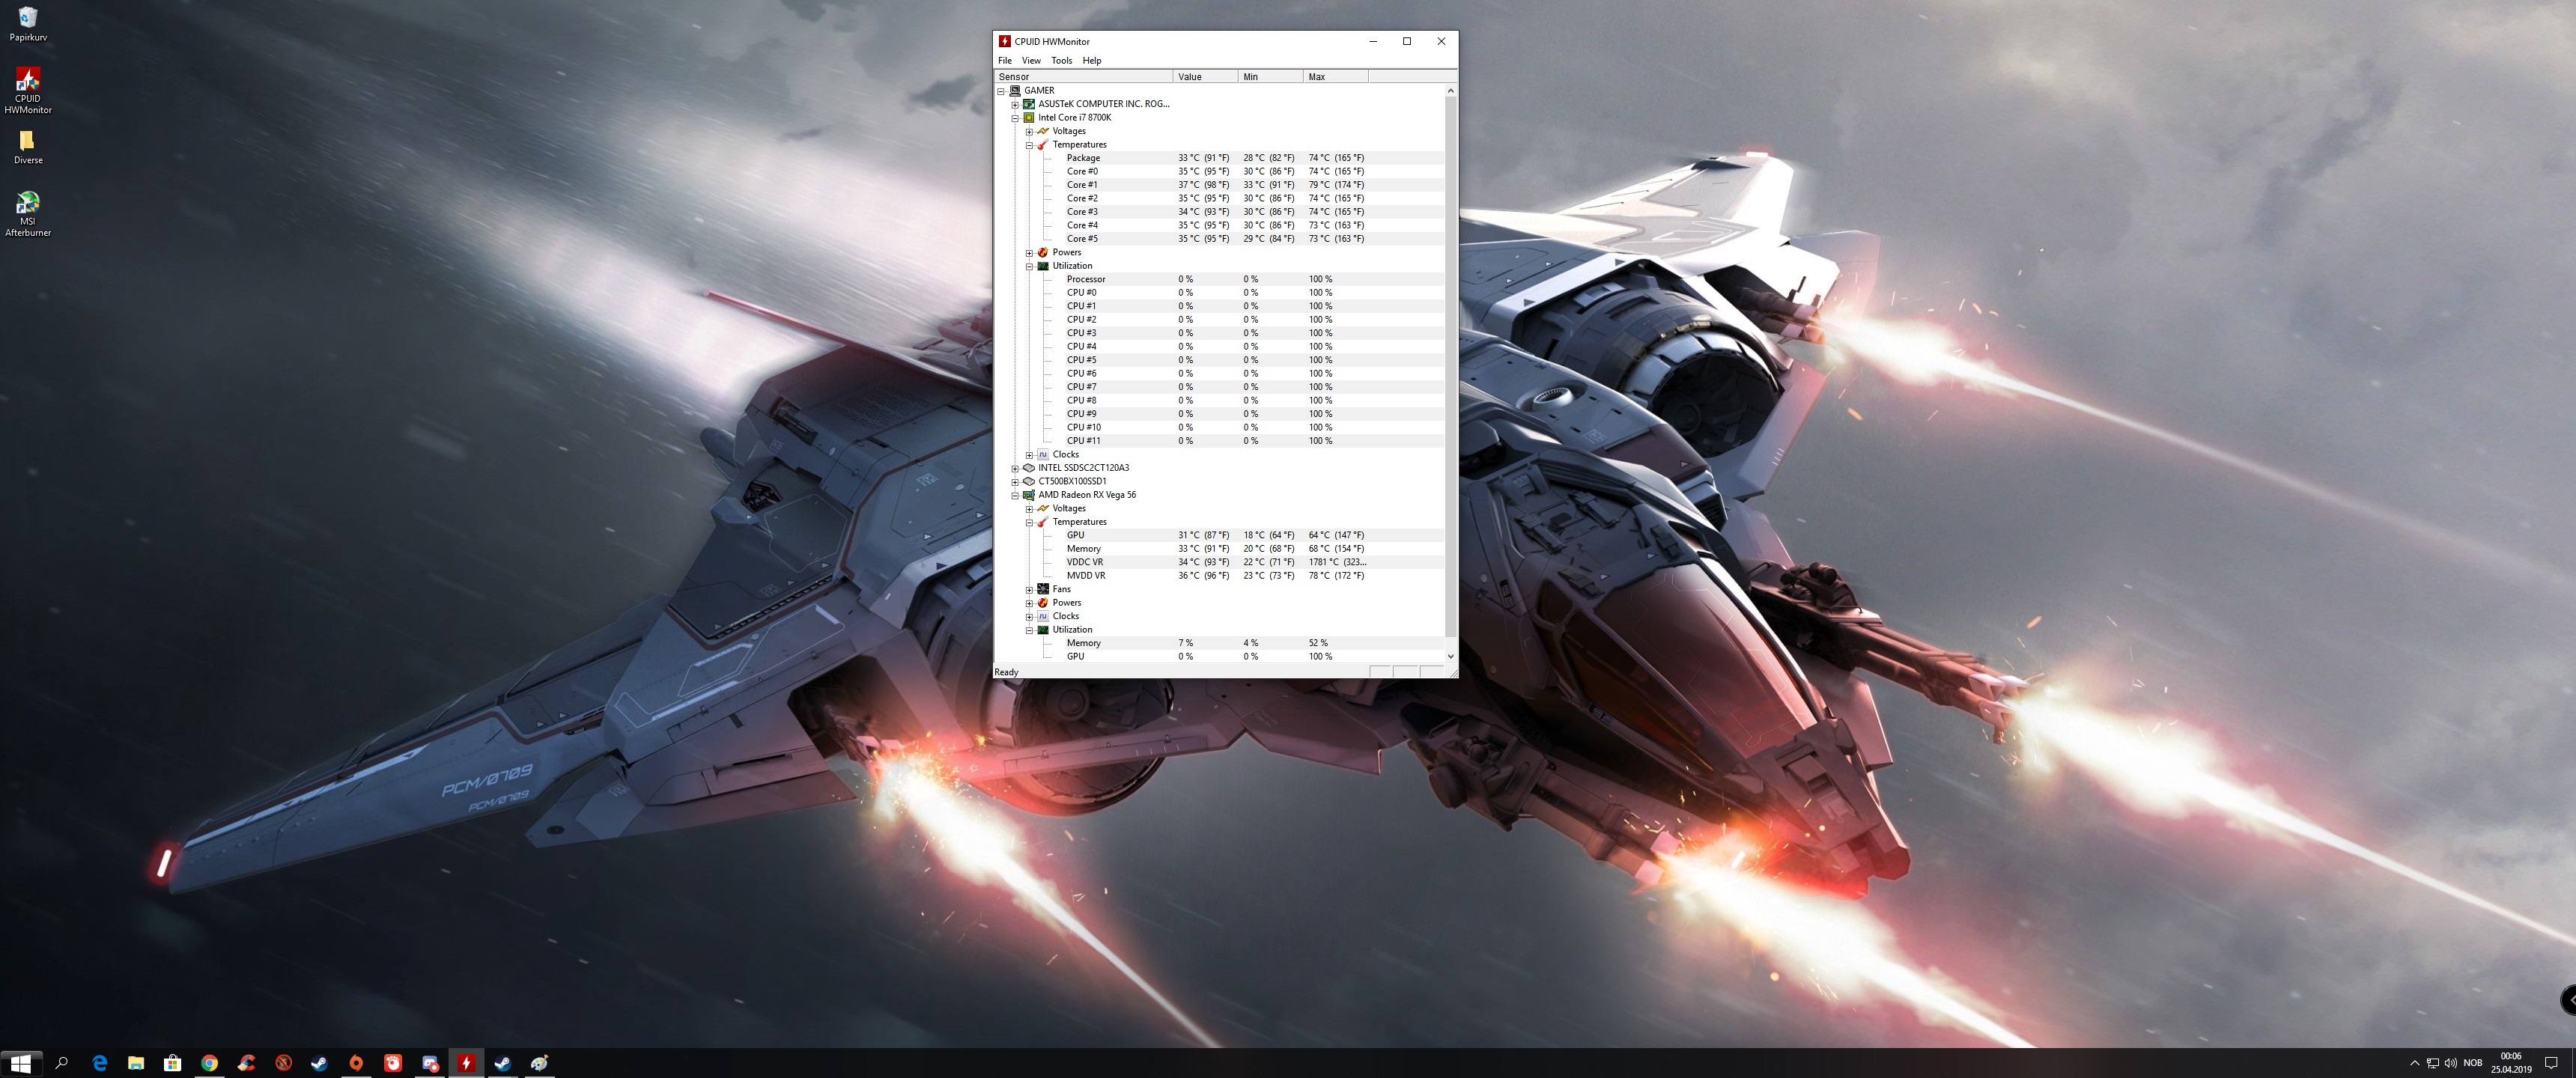This screenshot has height=1078, width=2576.
Task: Click the vertical scrollbar thumb
Action: tap(1450, 366)
